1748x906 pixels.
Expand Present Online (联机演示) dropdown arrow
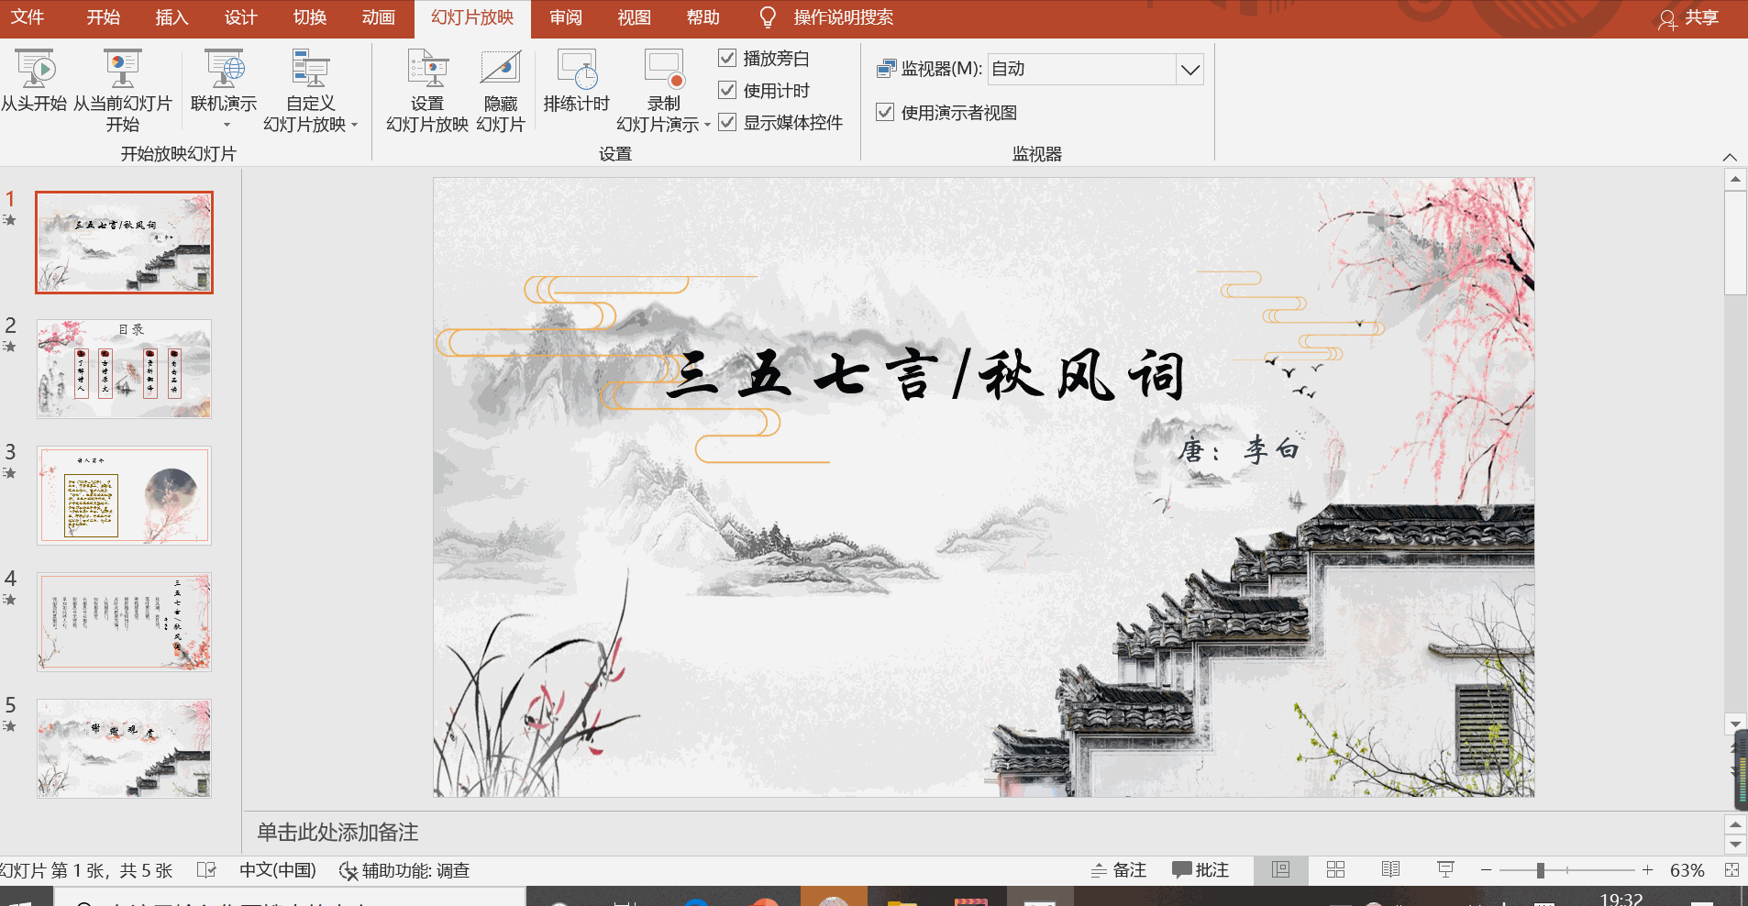tap(227, 126)
